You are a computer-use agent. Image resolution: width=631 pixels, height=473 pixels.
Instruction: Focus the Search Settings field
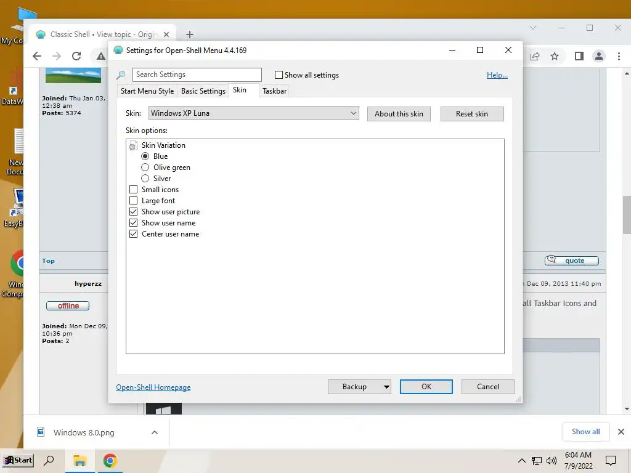click(197, 75)
